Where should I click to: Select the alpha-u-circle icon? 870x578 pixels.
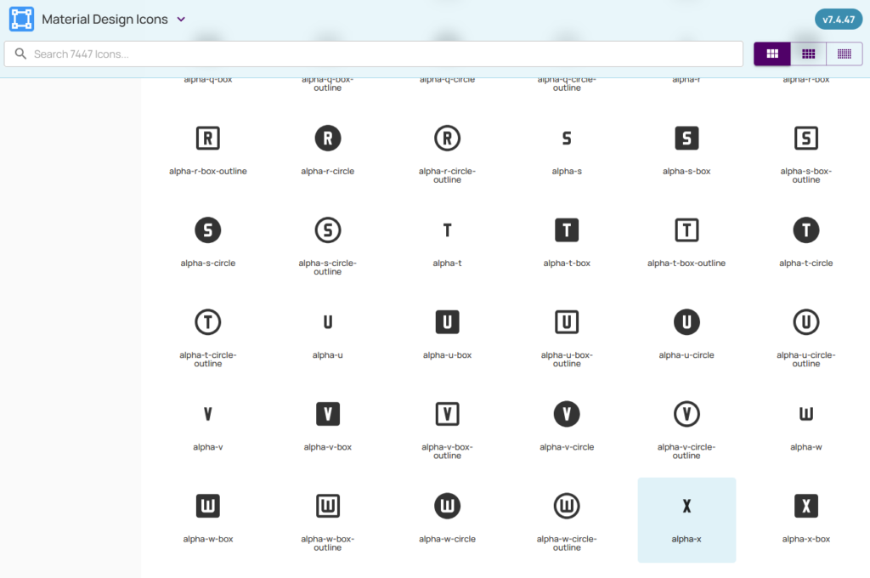click(x=686, y=322)
